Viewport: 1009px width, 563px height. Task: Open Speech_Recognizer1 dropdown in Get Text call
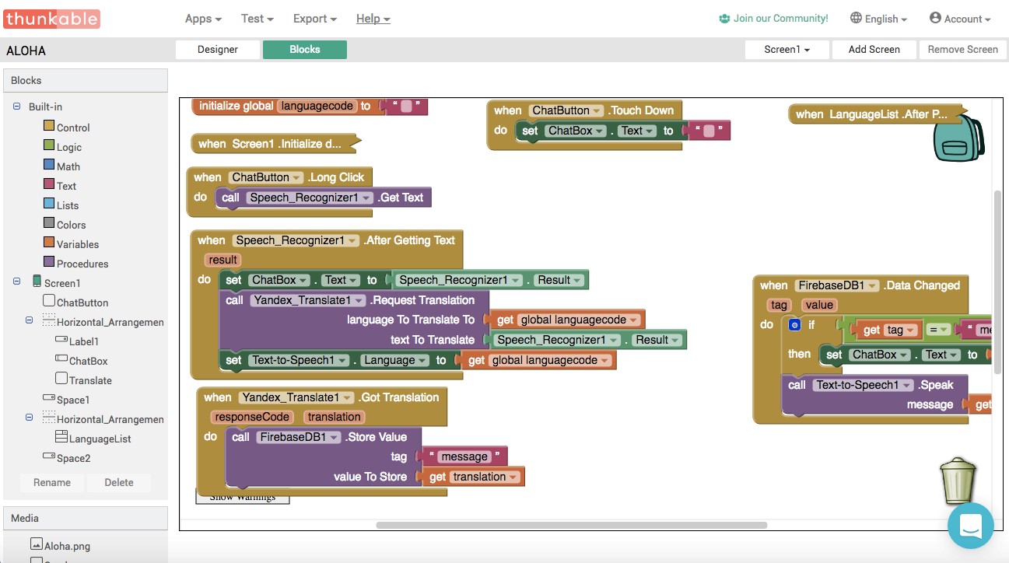pos(310,198)
